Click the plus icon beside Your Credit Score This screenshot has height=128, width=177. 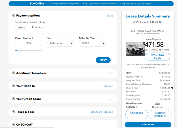(14, 99)
